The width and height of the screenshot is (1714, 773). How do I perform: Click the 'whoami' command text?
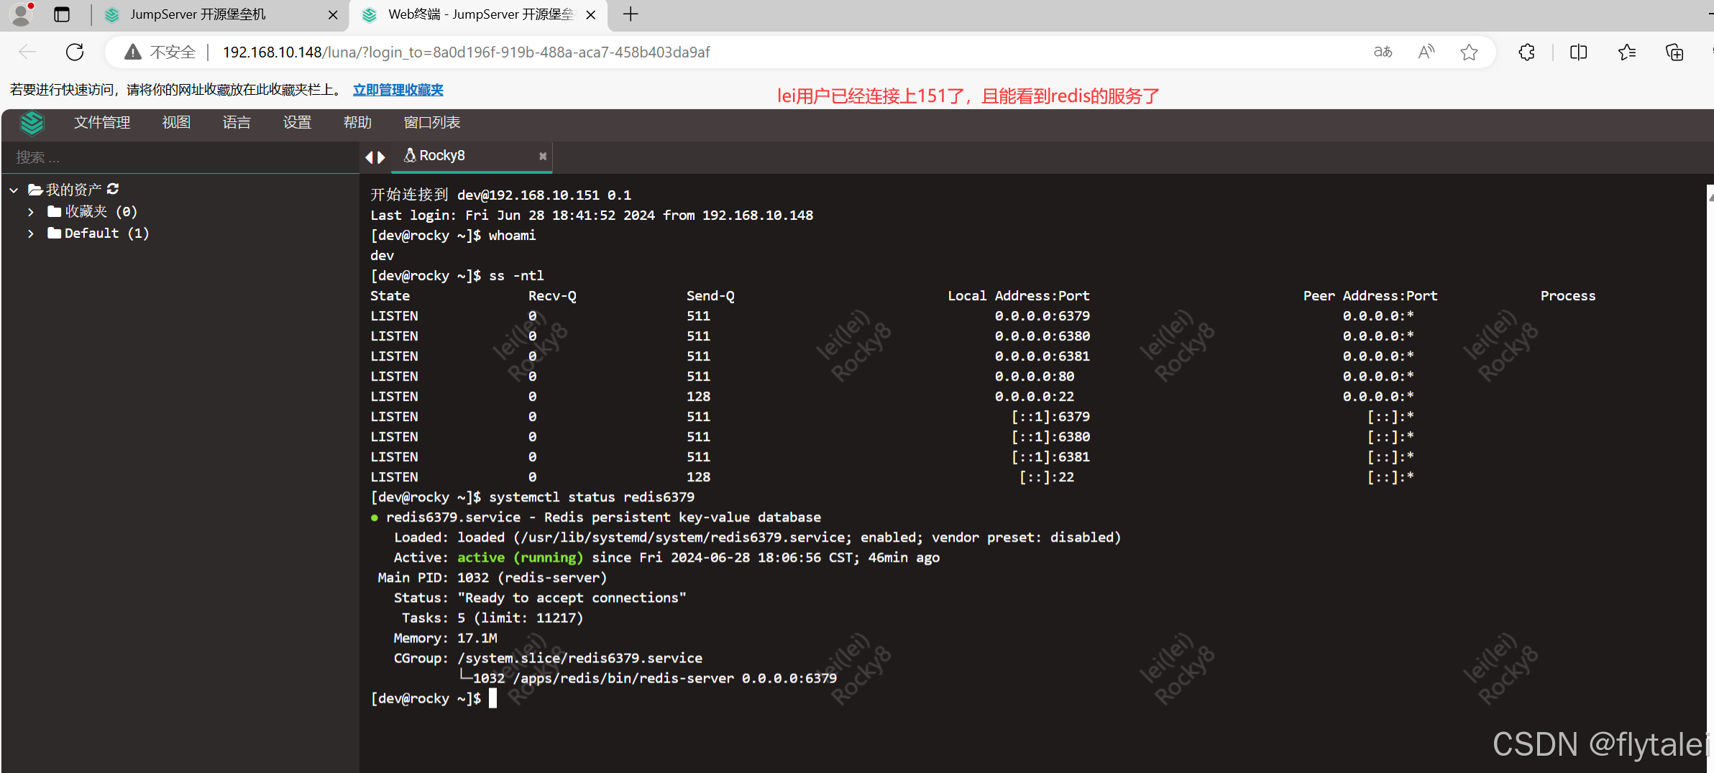tap(513, 236)
